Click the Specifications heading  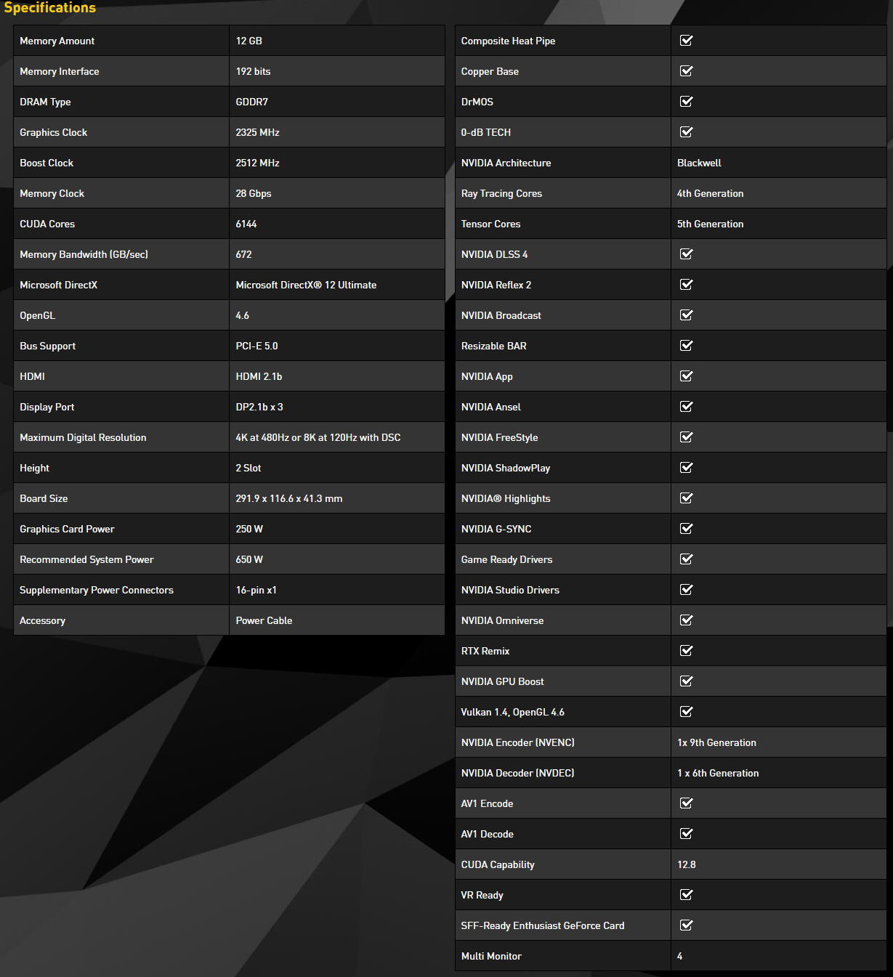tap(49, 8)
